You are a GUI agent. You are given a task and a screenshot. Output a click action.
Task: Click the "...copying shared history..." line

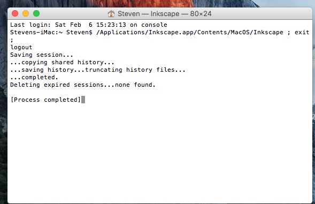62,62
